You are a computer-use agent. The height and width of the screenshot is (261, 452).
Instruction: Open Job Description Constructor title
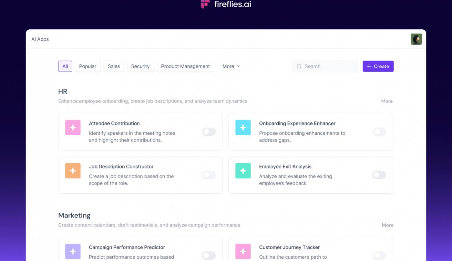point(121,167)
